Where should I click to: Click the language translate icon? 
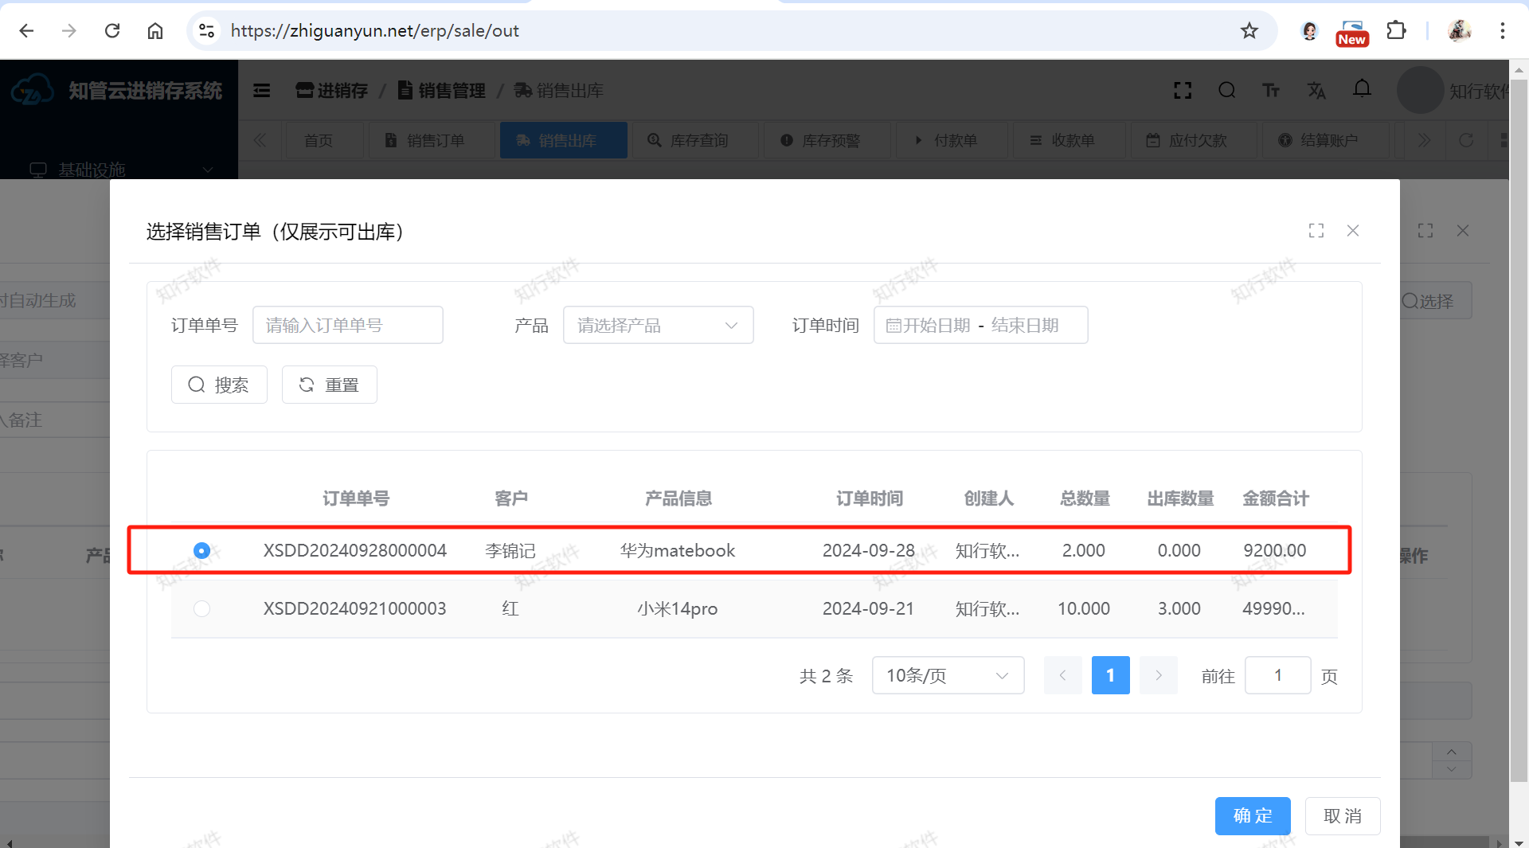pyautogui.click(x=1316, y=91)
